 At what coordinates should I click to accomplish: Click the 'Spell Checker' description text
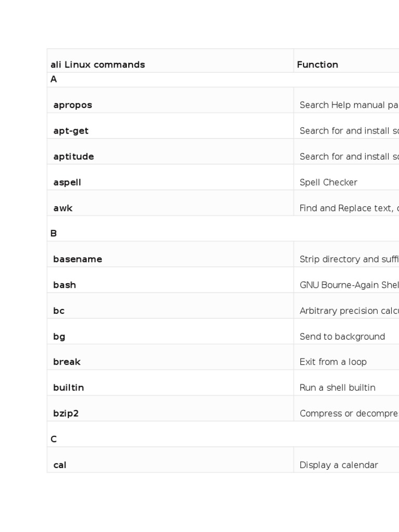tap(328, 182)
